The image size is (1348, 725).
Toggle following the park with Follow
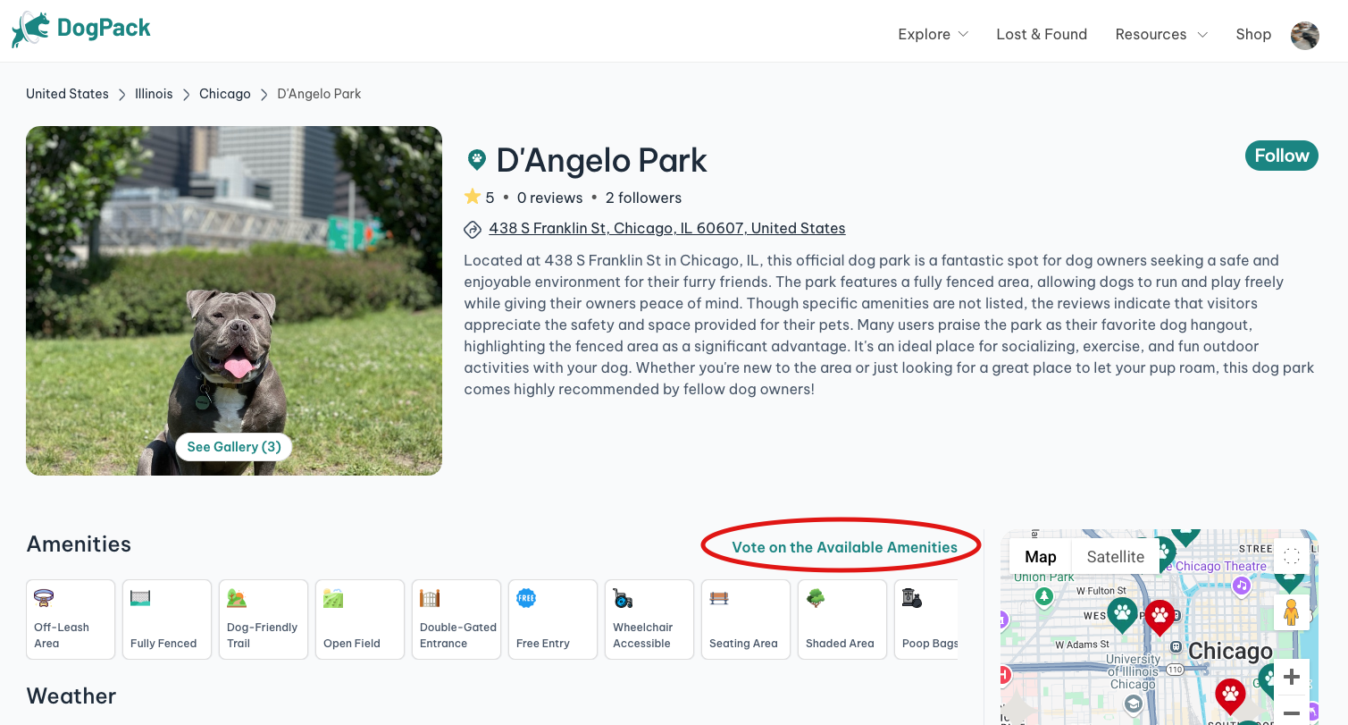pos(1281,155)
